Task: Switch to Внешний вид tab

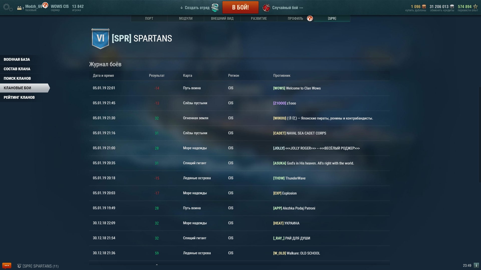Action: (222, 18)
